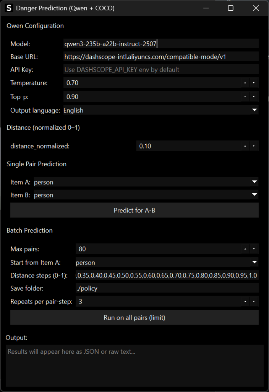Decrease Repeats per pair-step value
The height and width of the screenshot is (392, 269).
point(254,302)
